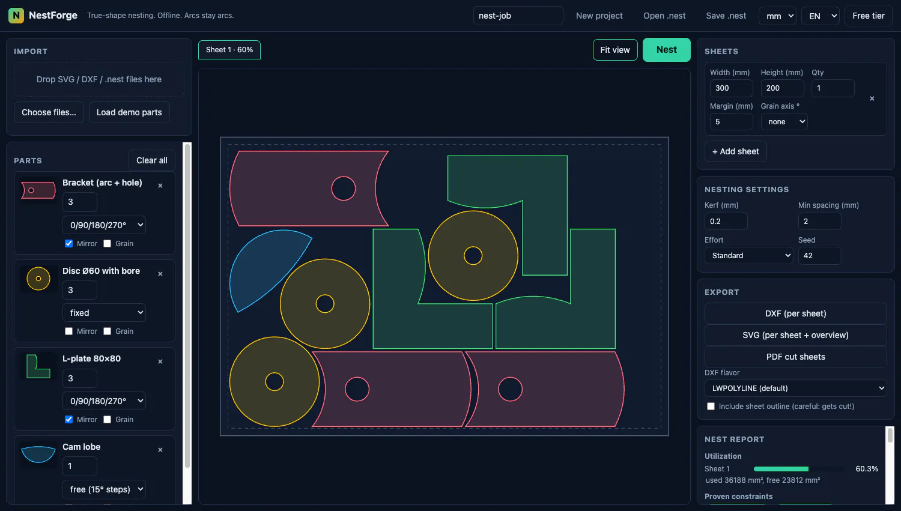Select the Sheet 1 · 60% tab
The width and height of the screenshot is (901, 511).
coord(229,50)
